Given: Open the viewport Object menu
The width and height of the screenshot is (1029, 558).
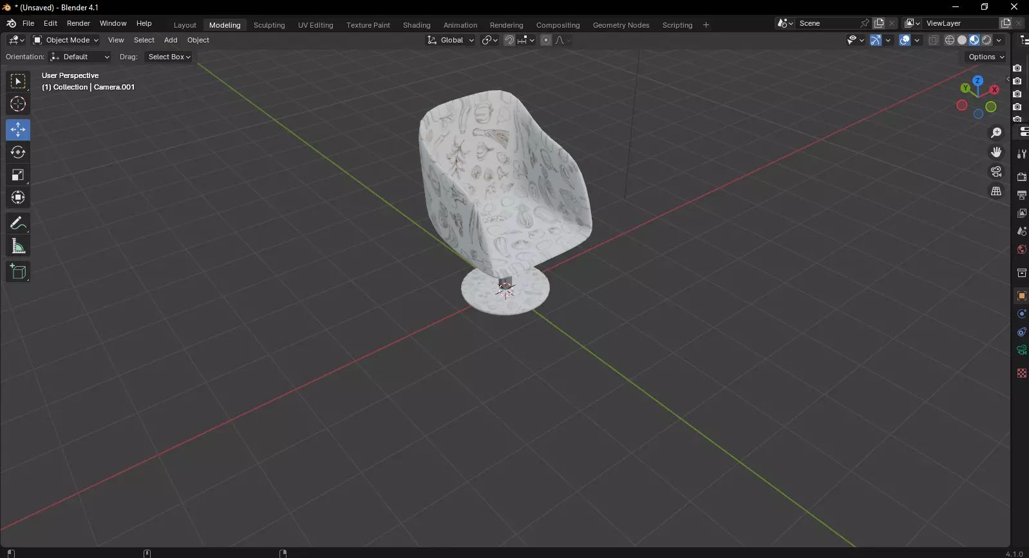Looking at the screenshot, I should coord(198,40).
